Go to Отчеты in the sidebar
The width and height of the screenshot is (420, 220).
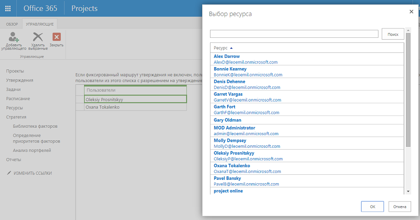pyautogui.click(x=14, y=159)
